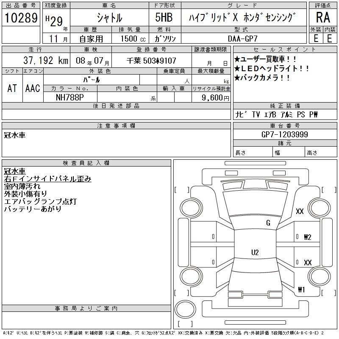The height and width of the screenshot is (339, 339).
Task: Click the 11 月 registration month value
Action: [58, 39]
